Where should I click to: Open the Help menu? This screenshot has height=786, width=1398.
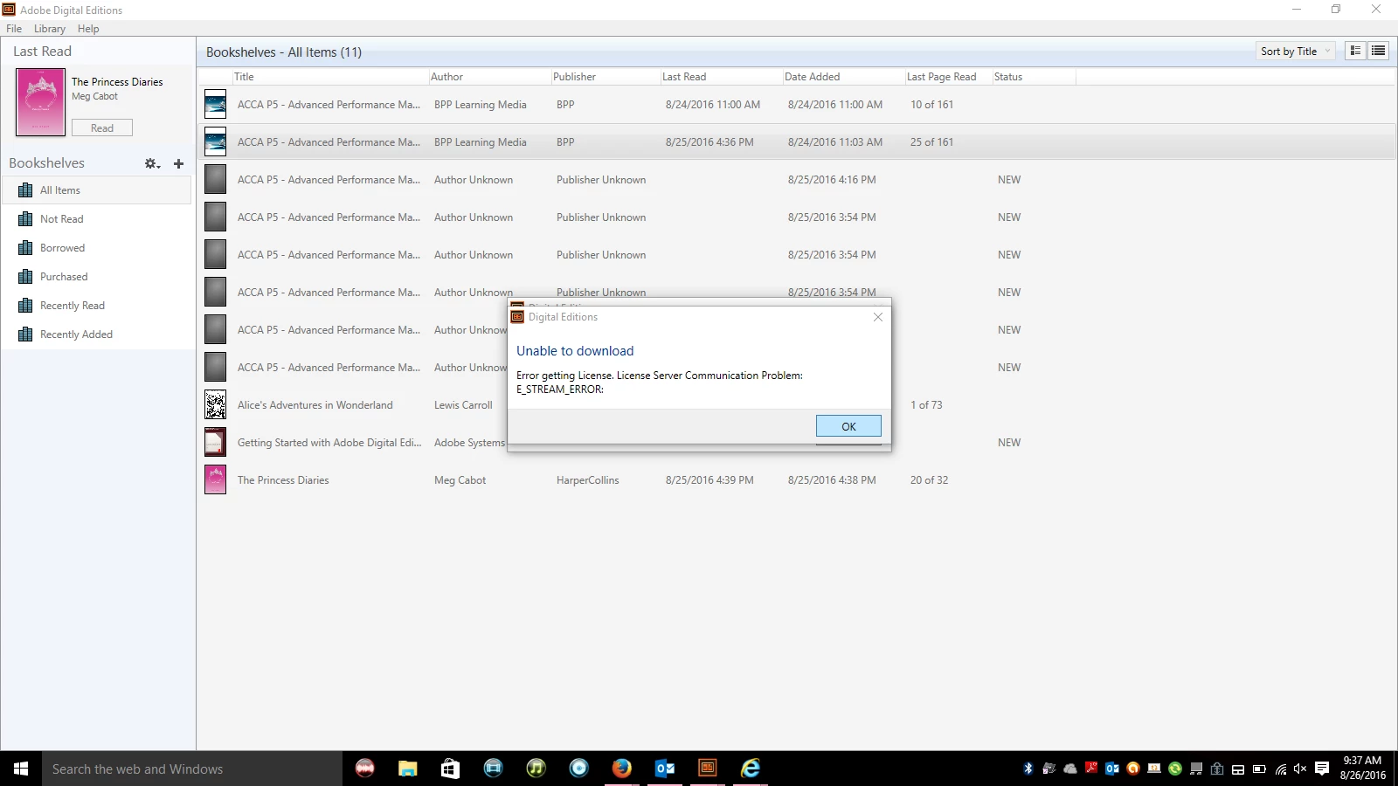pyautogui.click(x=88, y=29)
